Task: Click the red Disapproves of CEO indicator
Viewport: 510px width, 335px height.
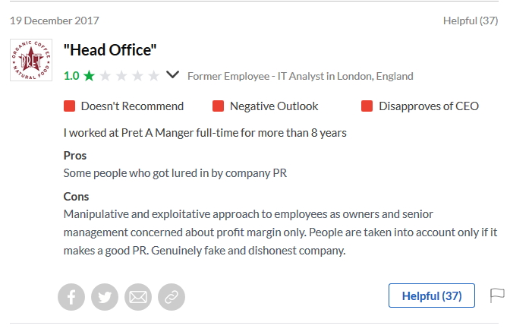Action: pyautogui.click(x=367, y=106)
